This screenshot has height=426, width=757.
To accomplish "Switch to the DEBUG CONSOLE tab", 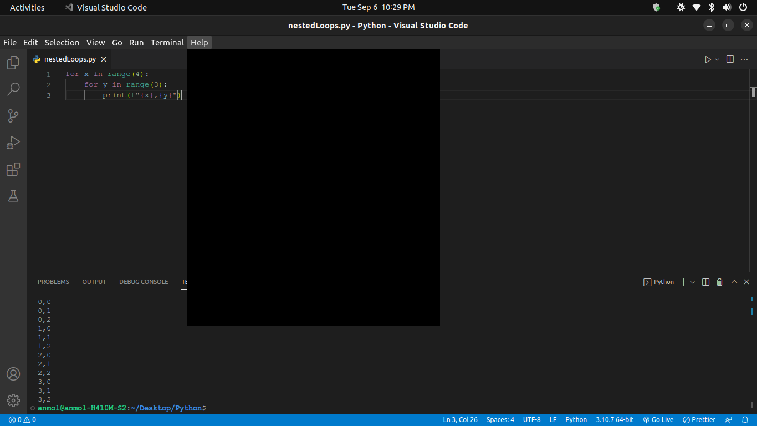I will pyautogui.click(x=144, y=282).
